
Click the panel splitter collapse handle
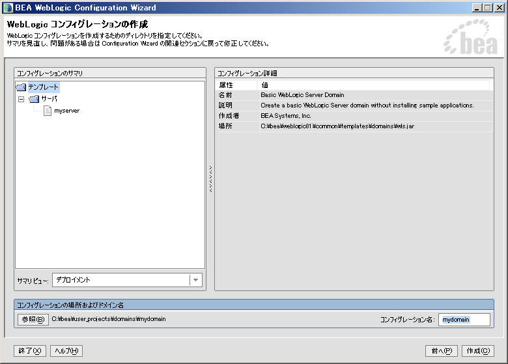click(210, 179)
